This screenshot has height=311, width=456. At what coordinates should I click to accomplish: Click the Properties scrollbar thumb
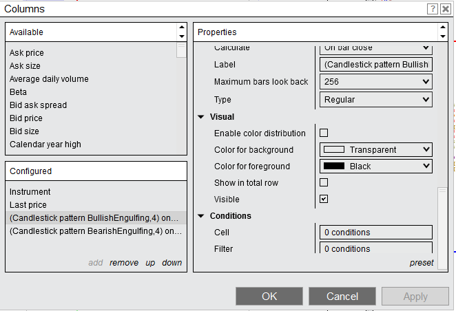[x=442, y=228]
